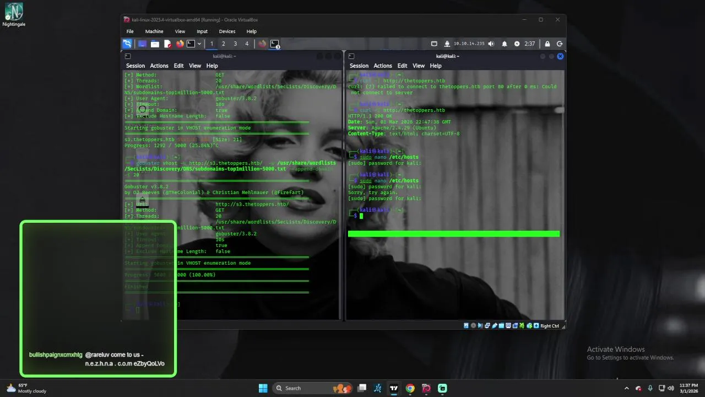
Task: Show hidden icons in Windows system tray
Action: (x=627, y=388)
